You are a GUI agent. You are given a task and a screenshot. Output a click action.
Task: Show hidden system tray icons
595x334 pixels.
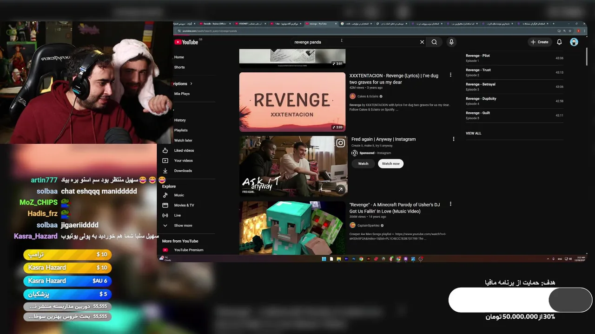548,259
